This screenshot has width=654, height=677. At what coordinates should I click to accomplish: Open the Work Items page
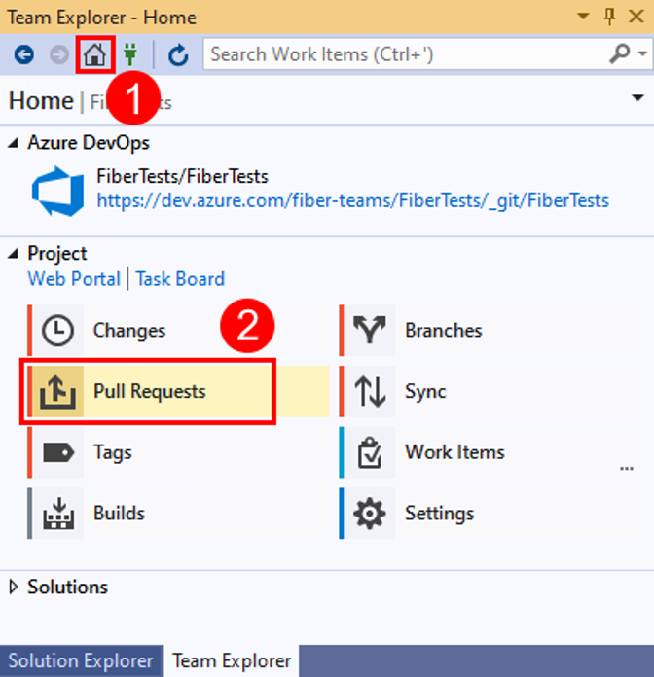click(454, 452)
